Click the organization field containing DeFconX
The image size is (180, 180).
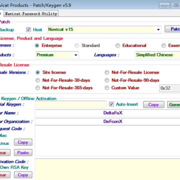tap(107, 121)
